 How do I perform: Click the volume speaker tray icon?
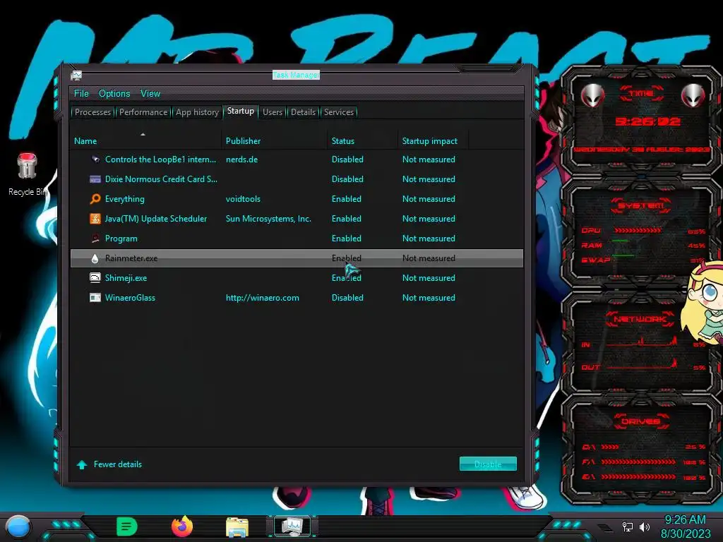click(645, 526)
